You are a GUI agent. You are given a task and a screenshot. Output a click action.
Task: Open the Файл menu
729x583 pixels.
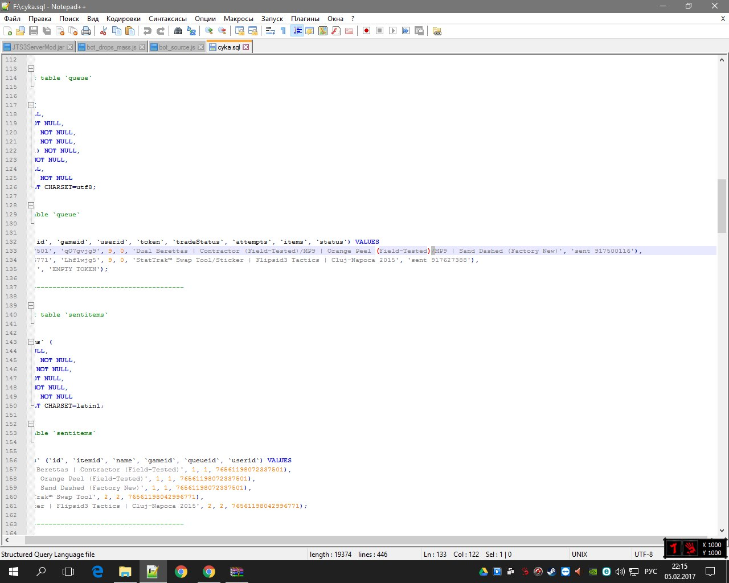coord(12,19)
